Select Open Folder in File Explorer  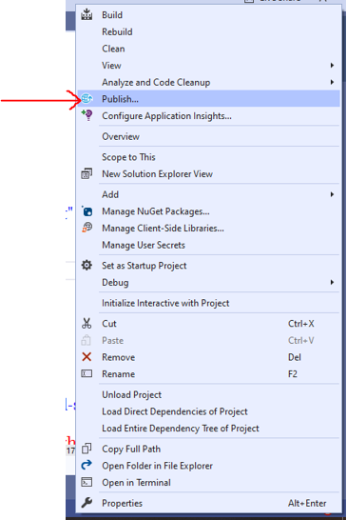208,466
